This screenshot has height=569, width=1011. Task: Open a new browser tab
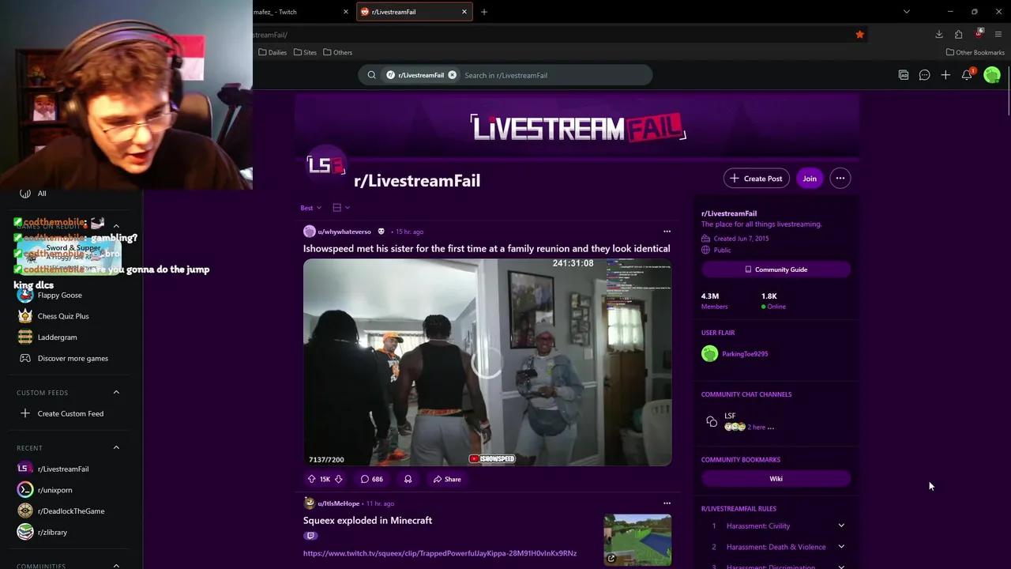point(484,12)
